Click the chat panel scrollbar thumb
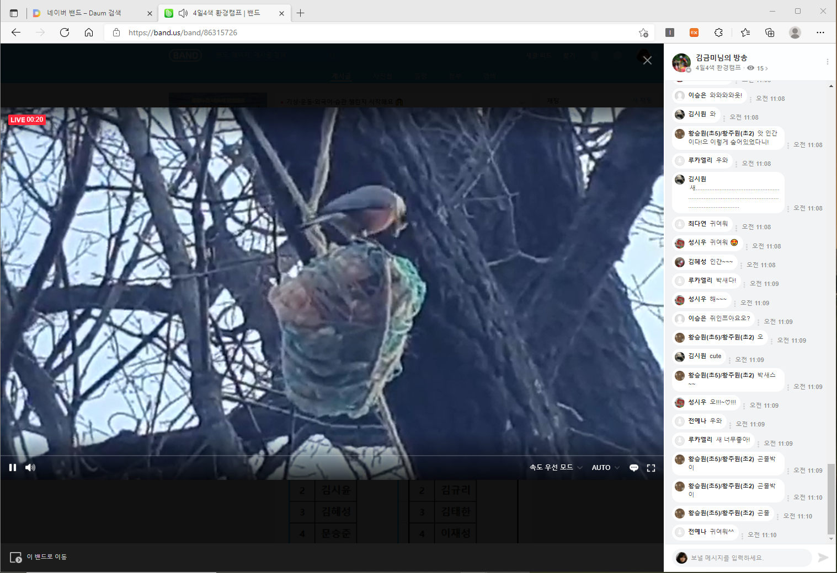Screen dimensions: 837x573 831,499
